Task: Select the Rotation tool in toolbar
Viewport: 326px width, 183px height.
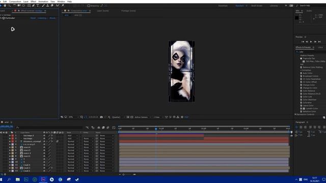Action: (x=15, y=6)
